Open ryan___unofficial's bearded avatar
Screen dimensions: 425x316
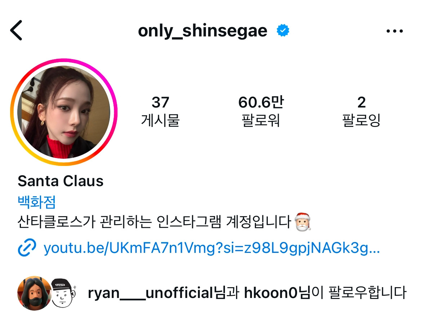(x=34, y=293)
